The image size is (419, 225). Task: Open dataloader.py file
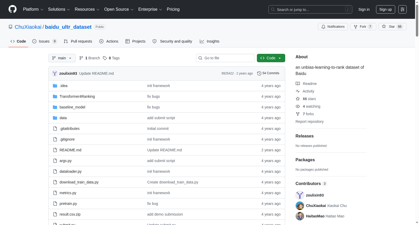[70, 171]
